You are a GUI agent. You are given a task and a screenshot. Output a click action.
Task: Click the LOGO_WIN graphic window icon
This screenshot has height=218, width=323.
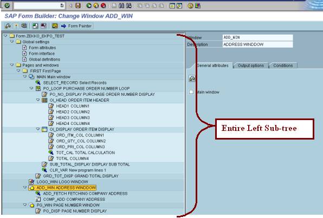[31, 182]
